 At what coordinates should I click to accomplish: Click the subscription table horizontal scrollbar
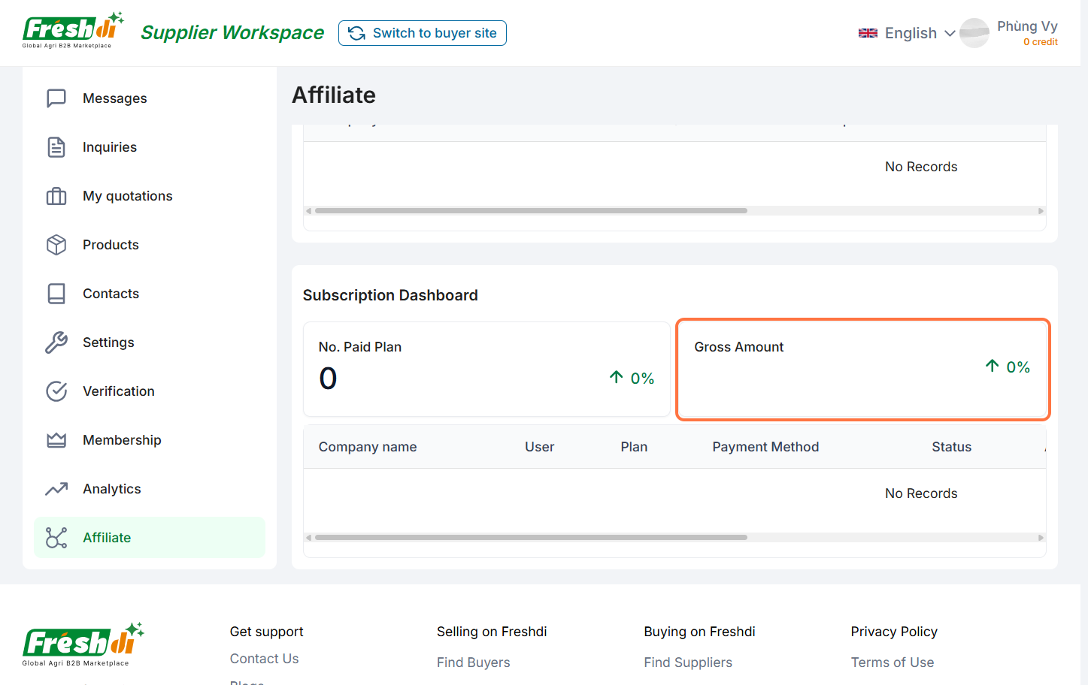531,538
